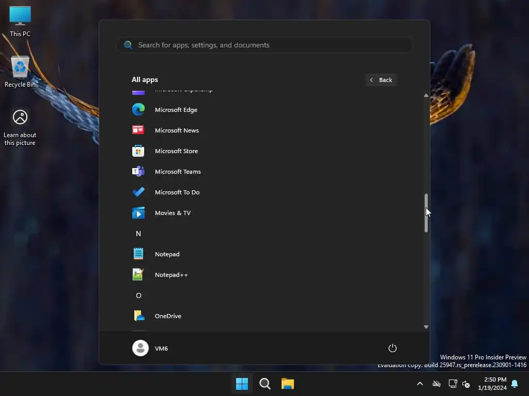Jump to letter N section header
Viewport: 529px width, 396px height.
pyautogui.click(x=138, y=234)
